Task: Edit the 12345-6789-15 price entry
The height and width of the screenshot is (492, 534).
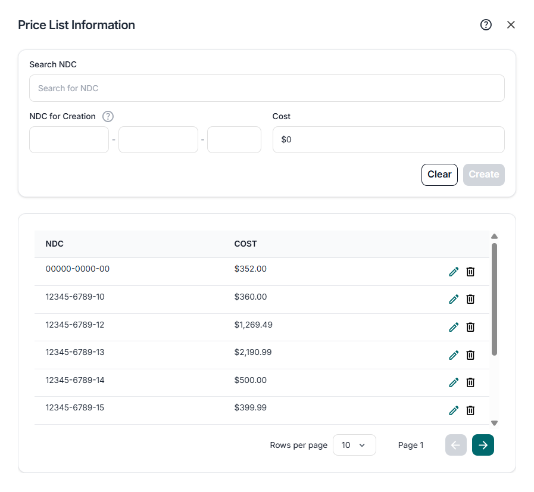Action: point(454,410)
